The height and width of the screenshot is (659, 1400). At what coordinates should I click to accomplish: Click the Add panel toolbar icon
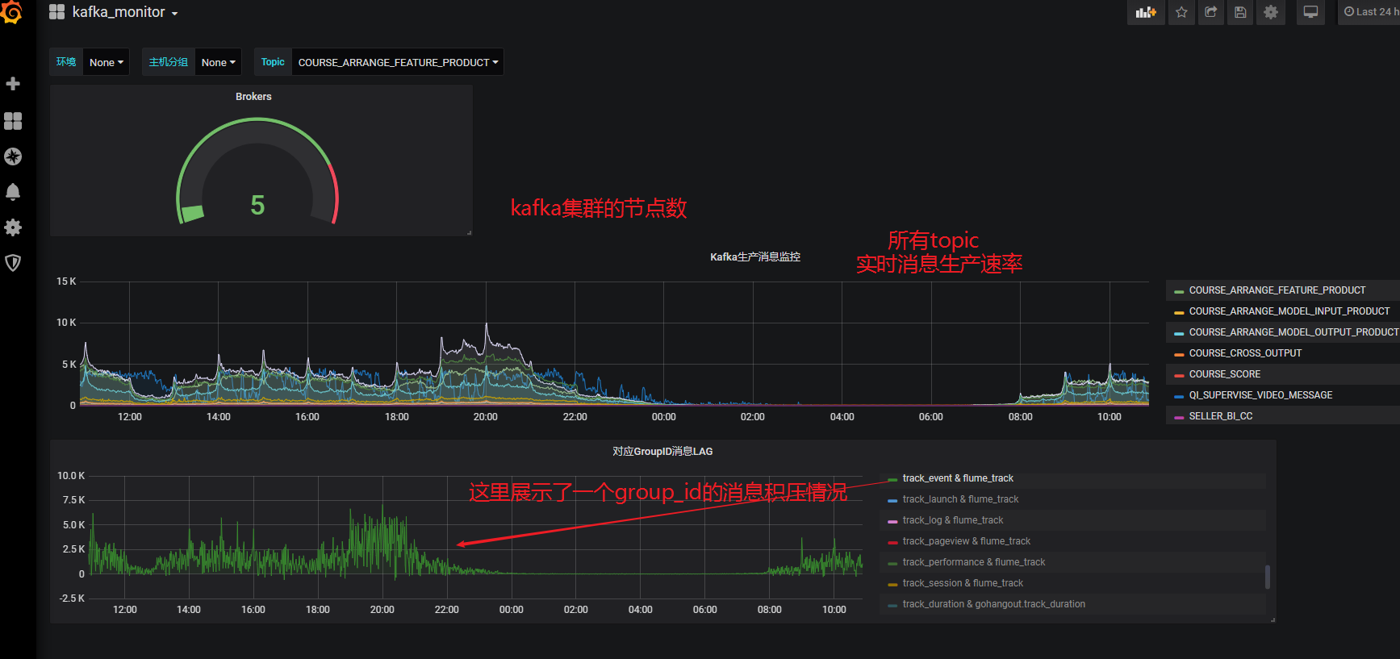click(x=1146, y=12)
